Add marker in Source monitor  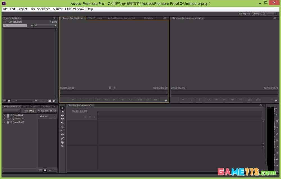tap(73, 100)
